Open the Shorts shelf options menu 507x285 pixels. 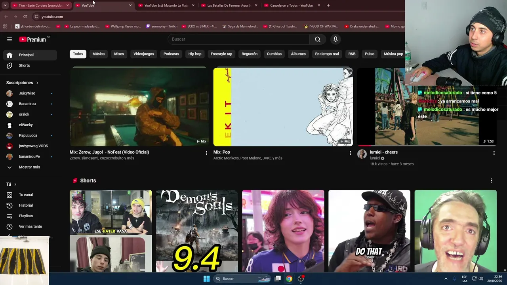[x=492, y=180]
